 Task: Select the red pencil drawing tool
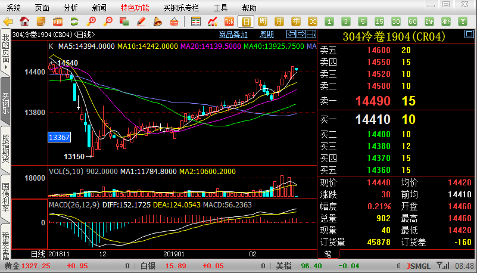tap(141, 21)
